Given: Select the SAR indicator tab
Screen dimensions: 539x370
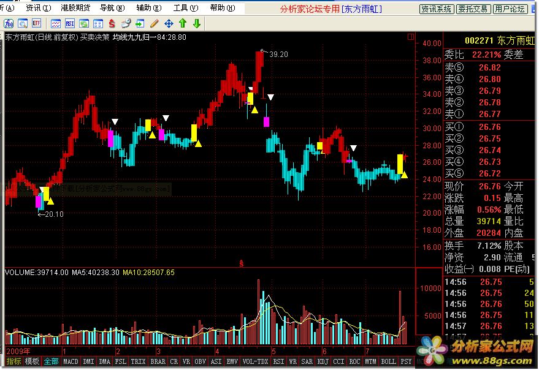Looking at the screenshot, I should [x=307, y=361].
